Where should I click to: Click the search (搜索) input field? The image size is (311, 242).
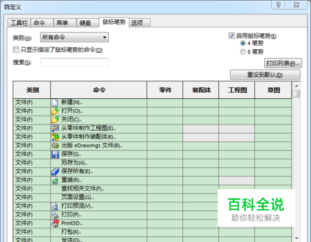[x=75, y=62]
